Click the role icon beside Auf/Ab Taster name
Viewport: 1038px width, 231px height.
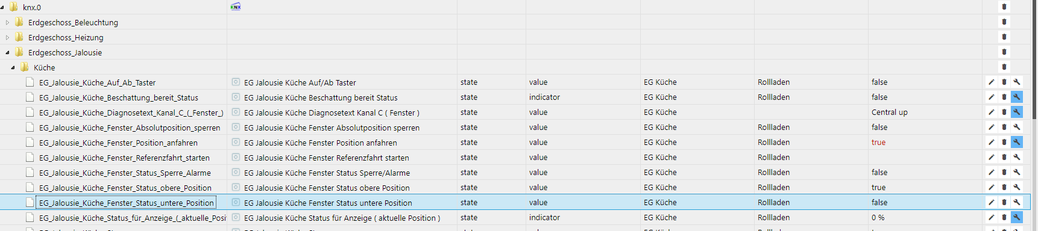click(x=236, y=82)
